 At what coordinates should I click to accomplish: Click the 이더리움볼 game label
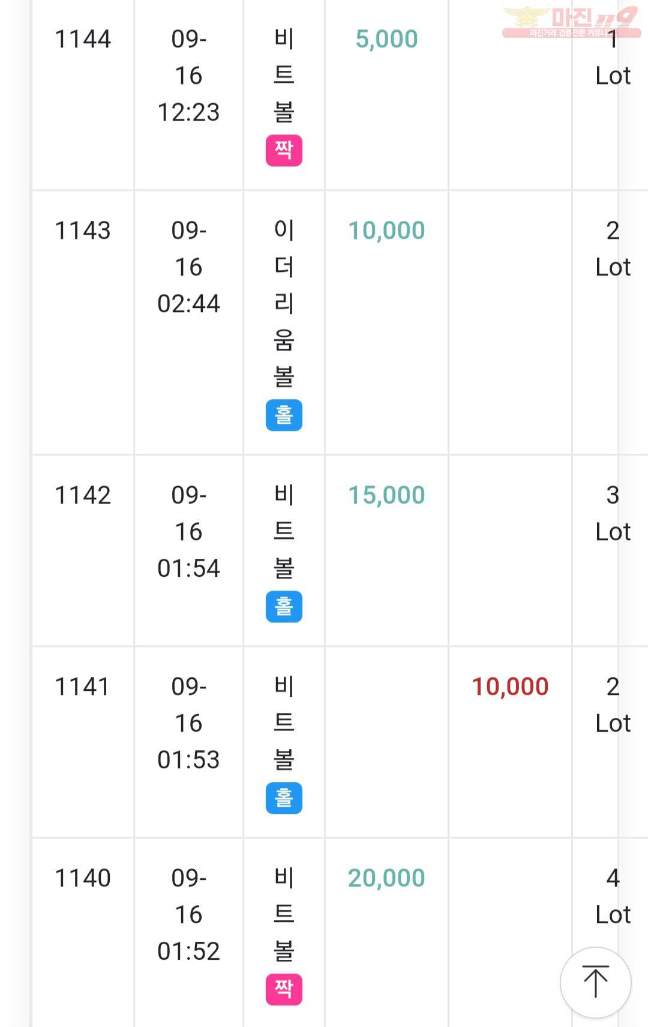(284, 303)
